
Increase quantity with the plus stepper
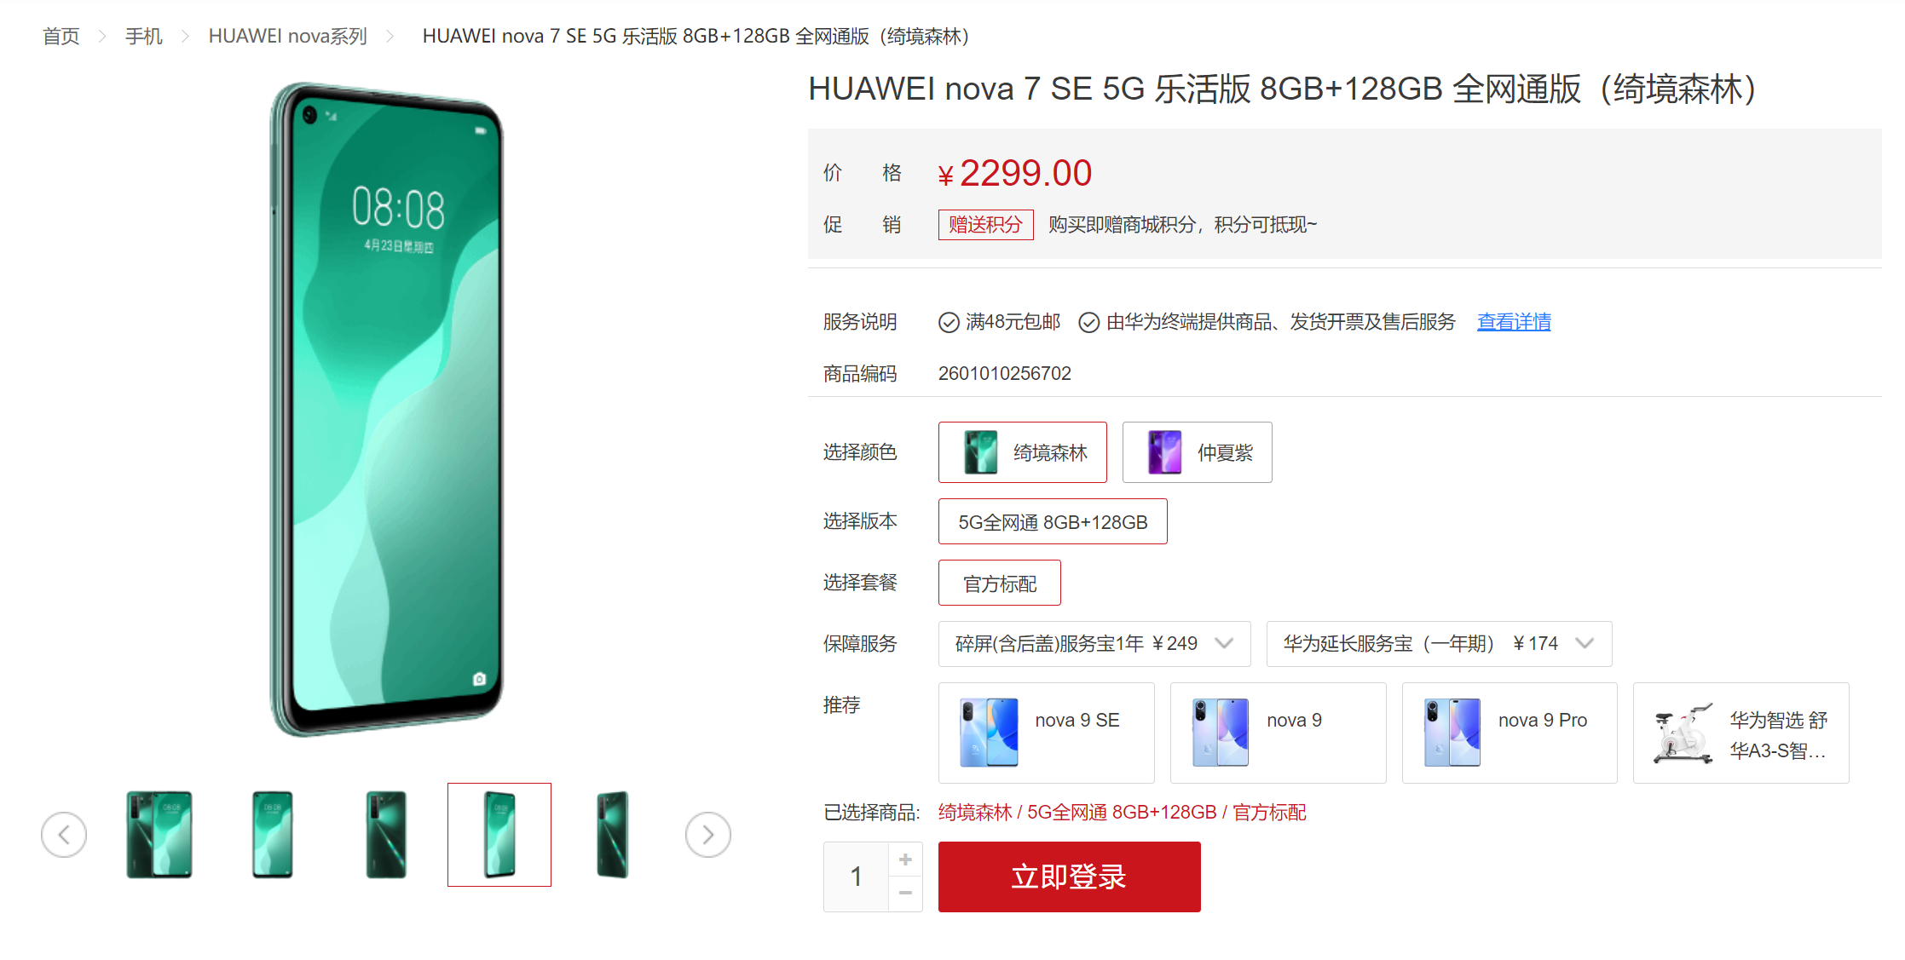point(905,859)
